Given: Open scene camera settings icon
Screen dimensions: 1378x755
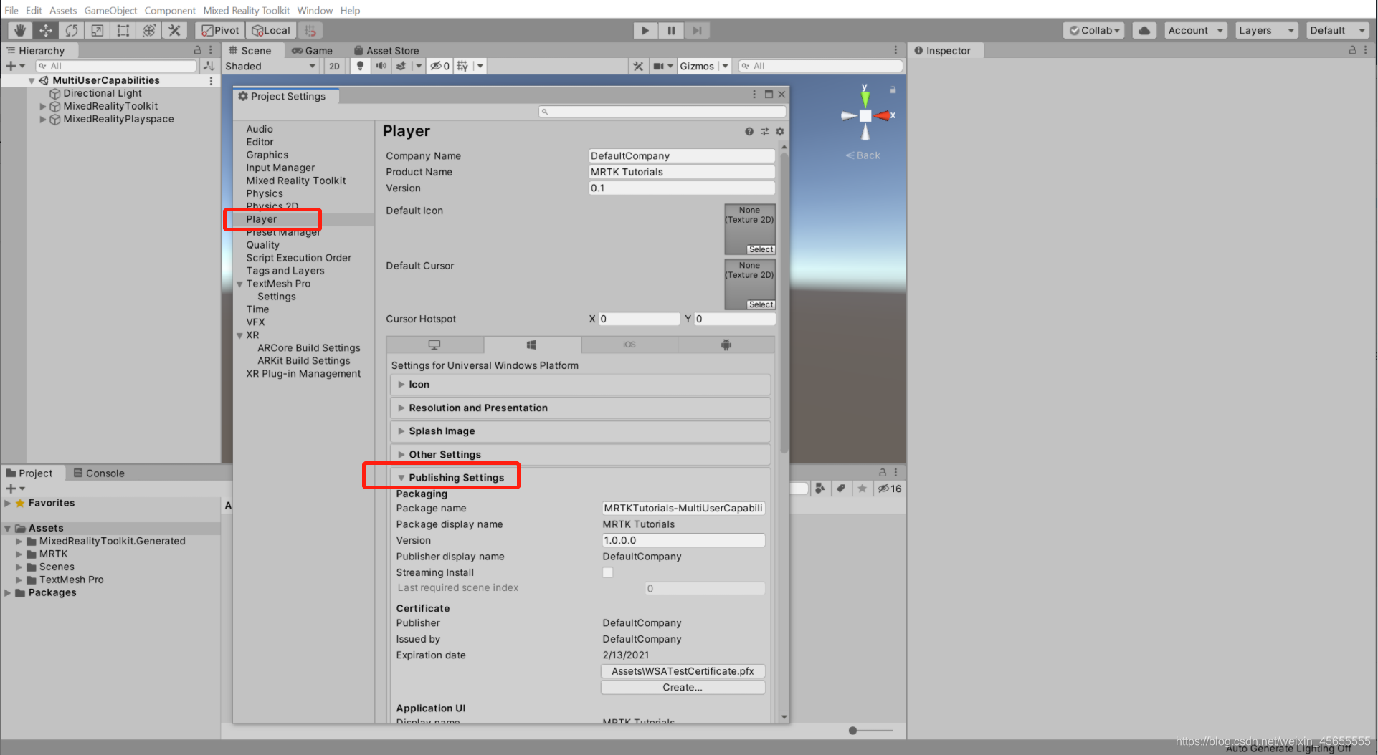Looking at the screenshot, I should point(658,66).
